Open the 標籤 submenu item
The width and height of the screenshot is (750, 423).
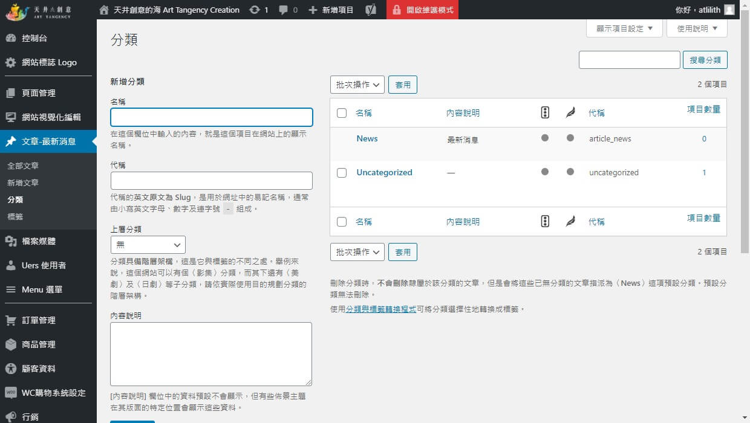point(15,216)
